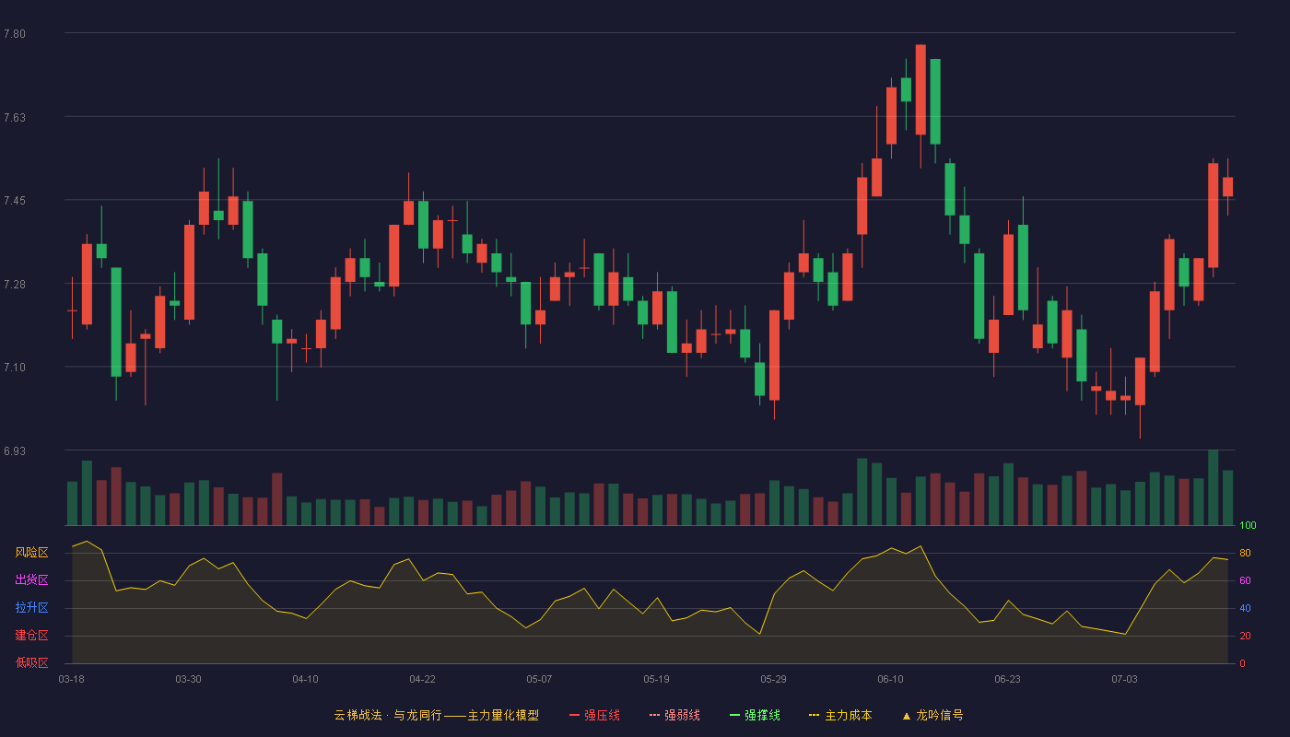
Task: Click the 7.63 price axis label
Action: [x=15, y=118]
